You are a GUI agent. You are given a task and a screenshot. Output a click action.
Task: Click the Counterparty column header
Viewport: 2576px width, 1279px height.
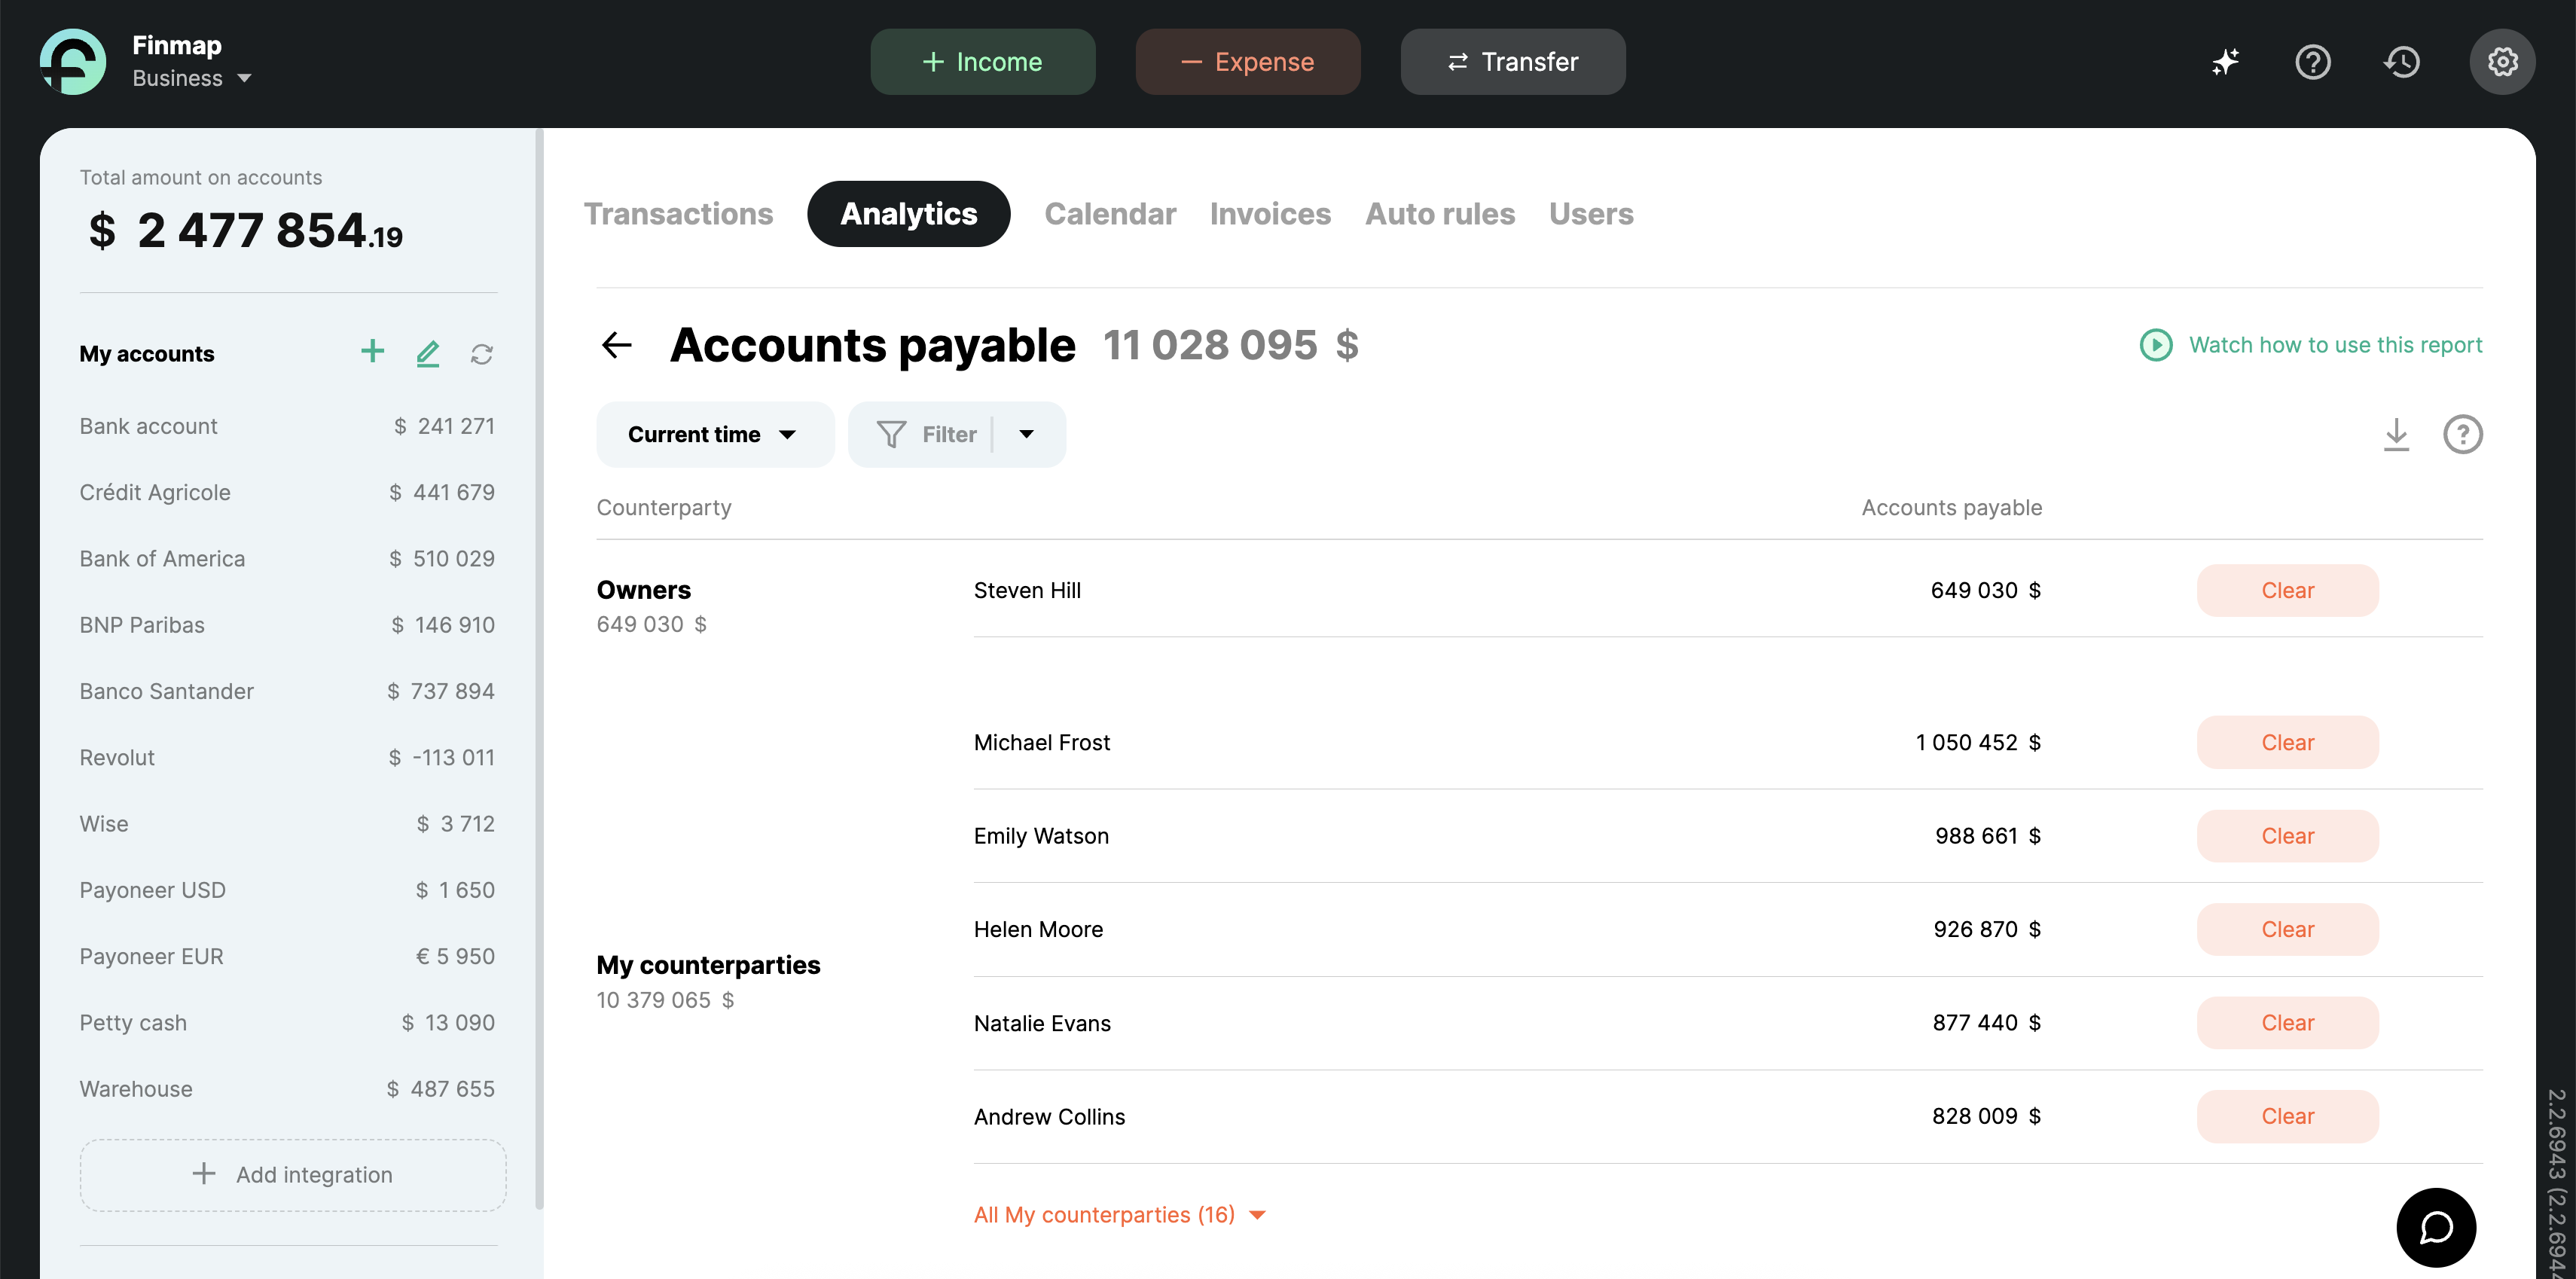664,507
